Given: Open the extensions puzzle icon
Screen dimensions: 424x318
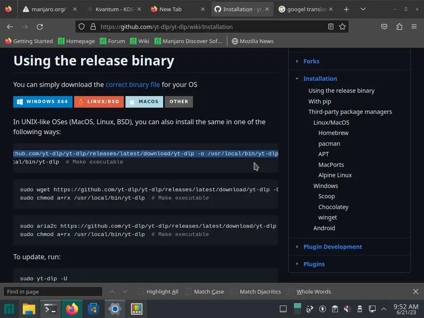Looking at the screenshot, I should tap(399, 26).
